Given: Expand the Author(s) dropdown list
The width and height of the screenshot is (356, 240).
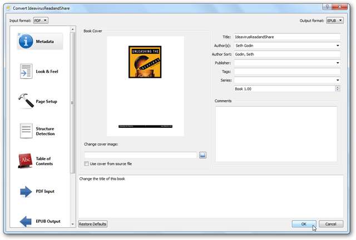Looking at the screenshot, I should (x=338, y=46).
